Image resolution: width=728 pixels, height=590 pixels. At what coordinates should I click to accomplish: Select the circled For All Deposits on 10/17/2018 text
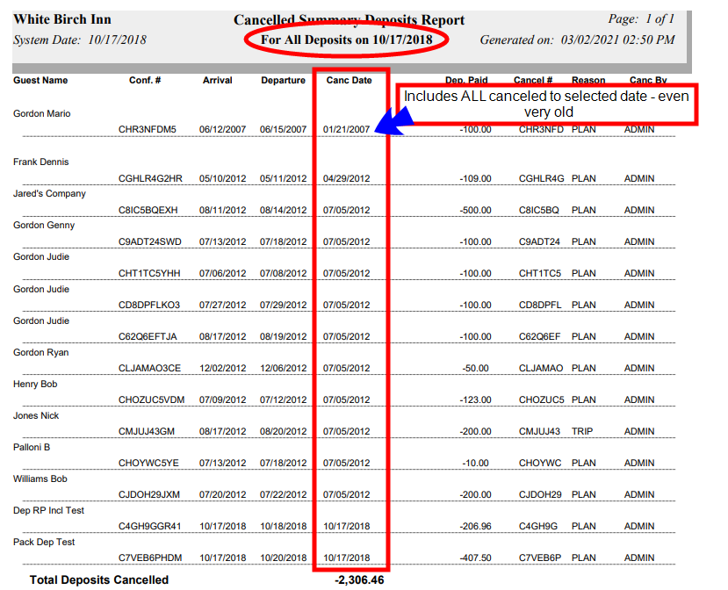click(x=346, y=40)
